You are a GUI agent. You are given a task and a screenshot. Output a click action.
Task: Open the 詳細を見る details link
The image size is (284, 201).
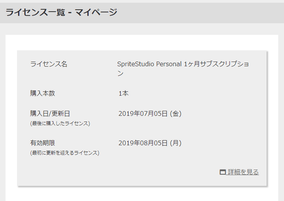pos(239,172)
